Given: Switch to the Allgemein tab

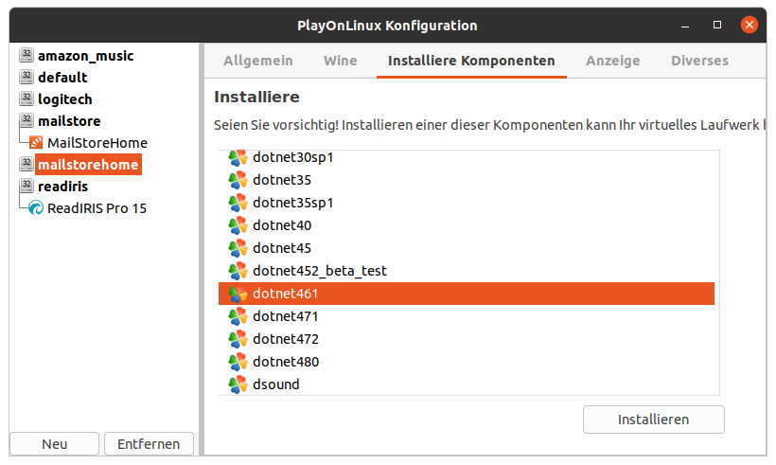Looking at the screenshot, I should tap(258, 61).
